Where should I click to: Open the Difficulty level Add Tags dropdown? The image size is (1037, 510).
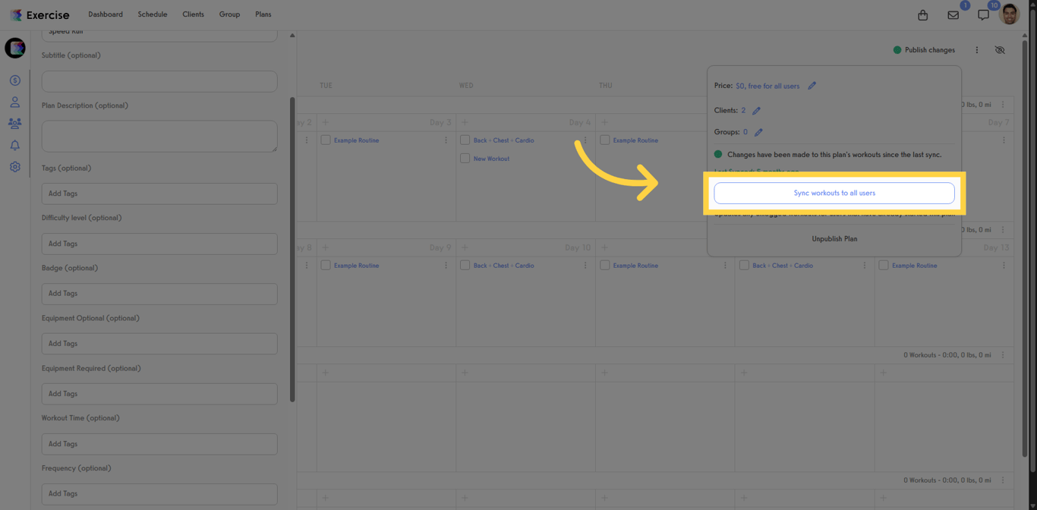point(159,244)
